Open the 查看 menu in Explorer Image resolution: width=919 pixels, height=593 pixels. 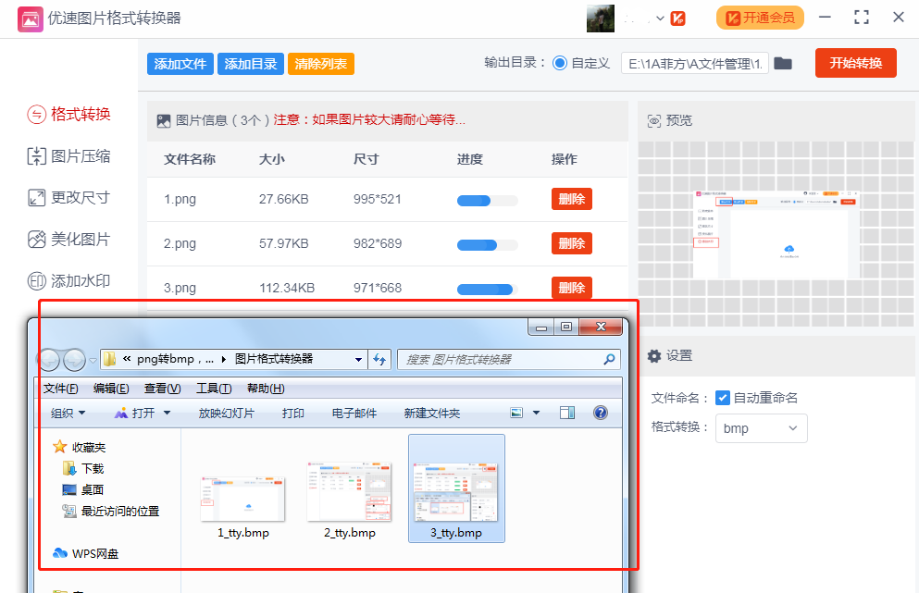coord(161,388)
